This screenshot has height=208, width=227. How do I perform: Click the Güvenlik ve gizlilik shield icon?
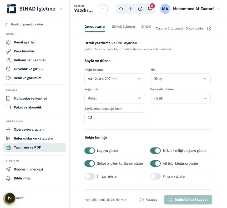point(8,69)
